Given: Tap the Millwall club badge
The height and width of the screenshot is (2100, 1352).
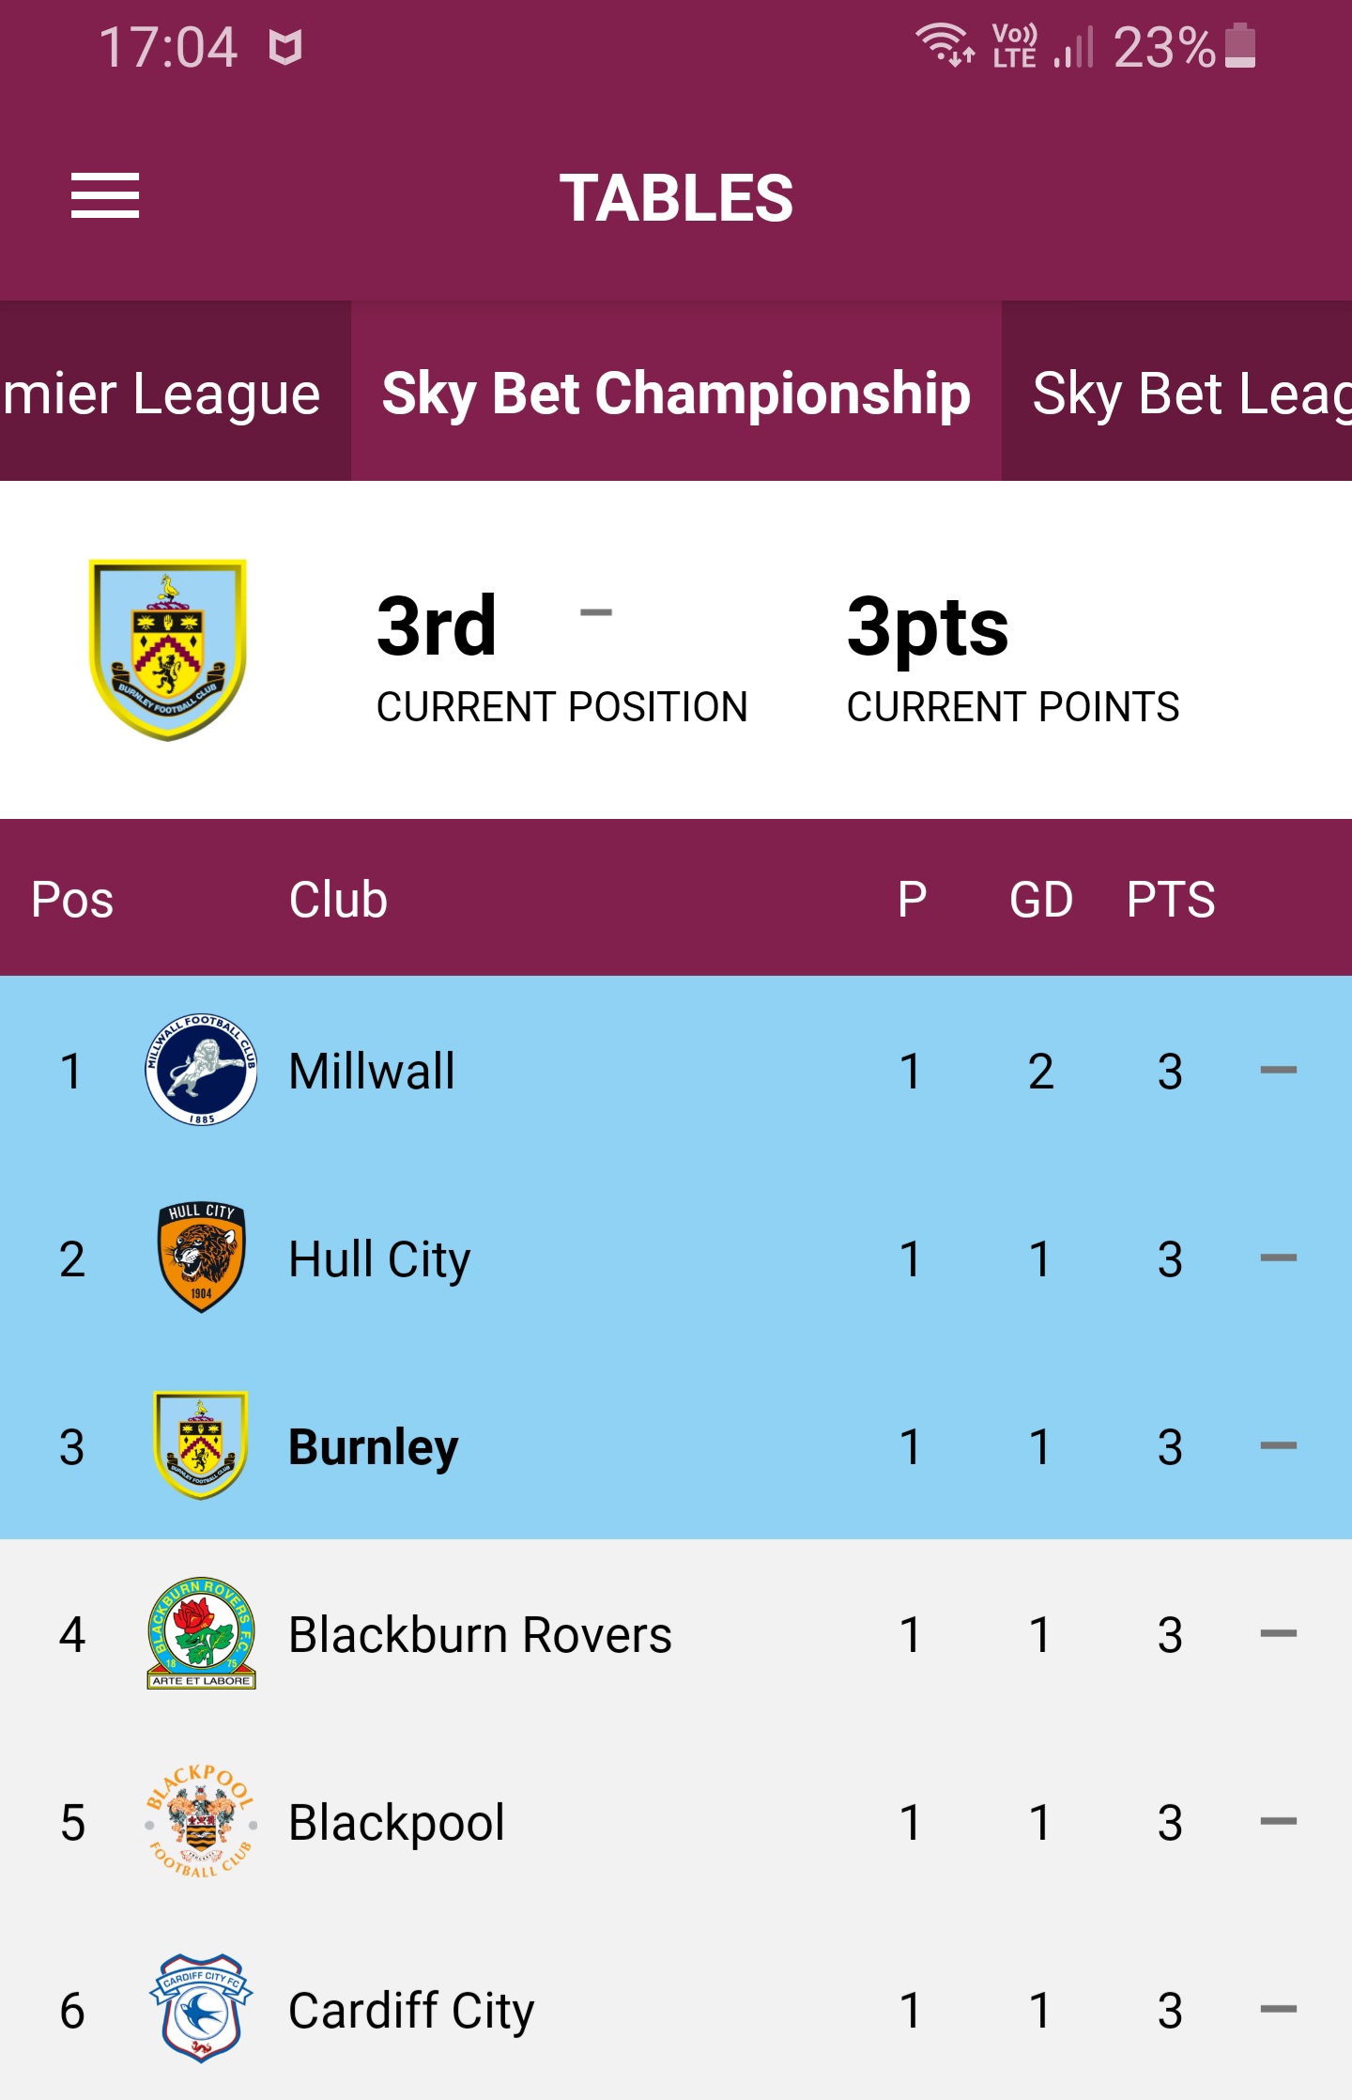Looking at the screenshot, I should pyautogui.click(x=201, y=1070).
